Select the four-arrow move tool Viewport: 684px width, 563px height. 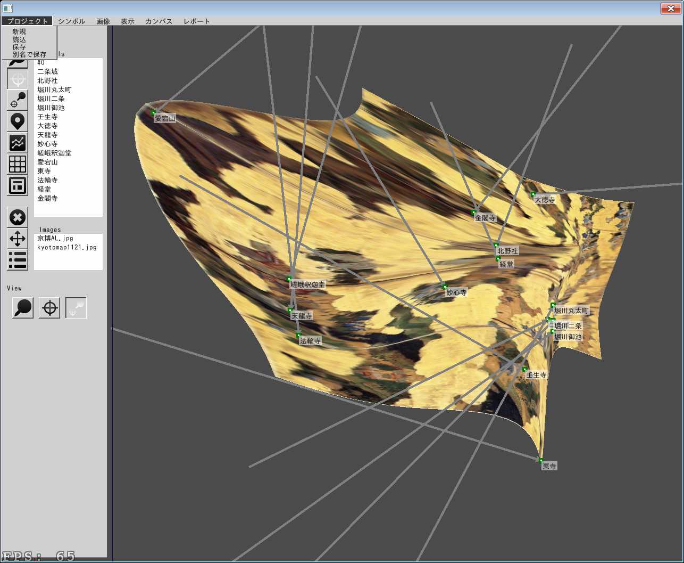click(x=18, y=239)
